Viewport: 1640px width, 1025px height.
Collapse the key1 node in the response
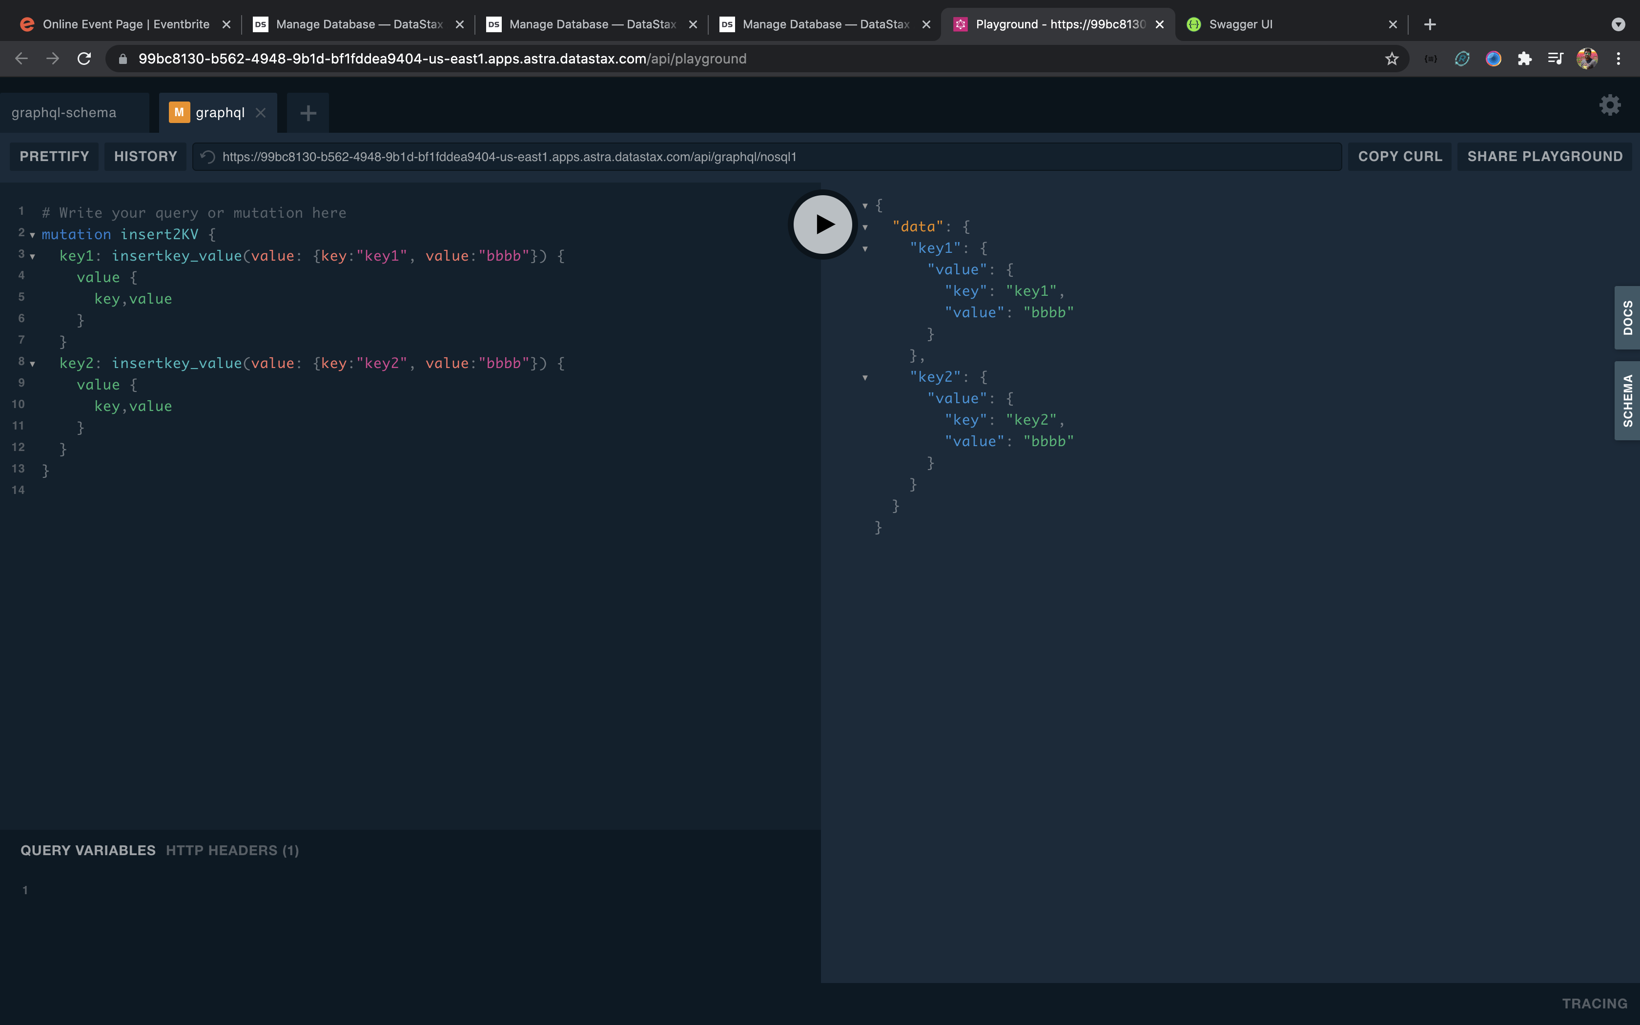[x=865, y=248]
